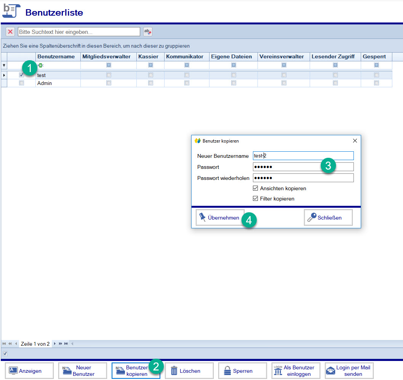Check the test user row selection checkbox
This screenshot has width=403, height=380.
pos(21,75)
